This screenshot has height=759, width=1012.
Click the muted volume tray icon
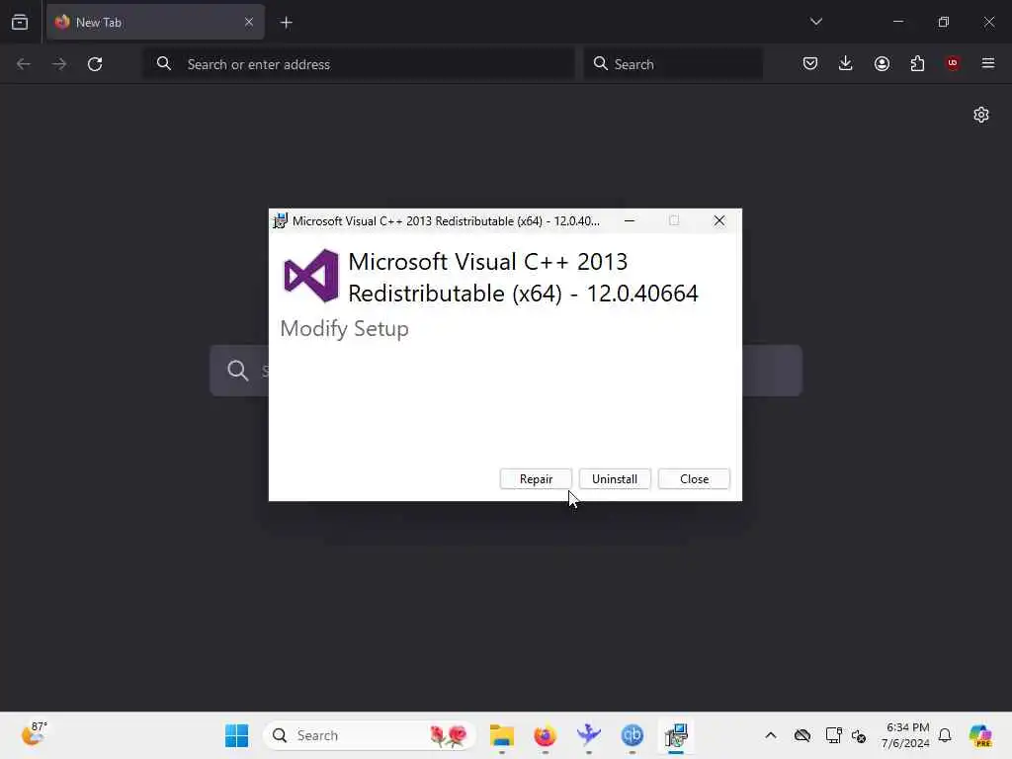(859, 735)
